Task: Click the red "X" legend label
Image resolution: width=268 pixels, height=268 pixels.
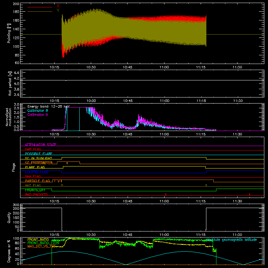Action: point(58,6)
